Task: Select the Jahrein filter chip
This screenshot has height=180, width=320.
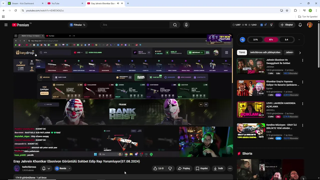Action: (x=289, y=52)
